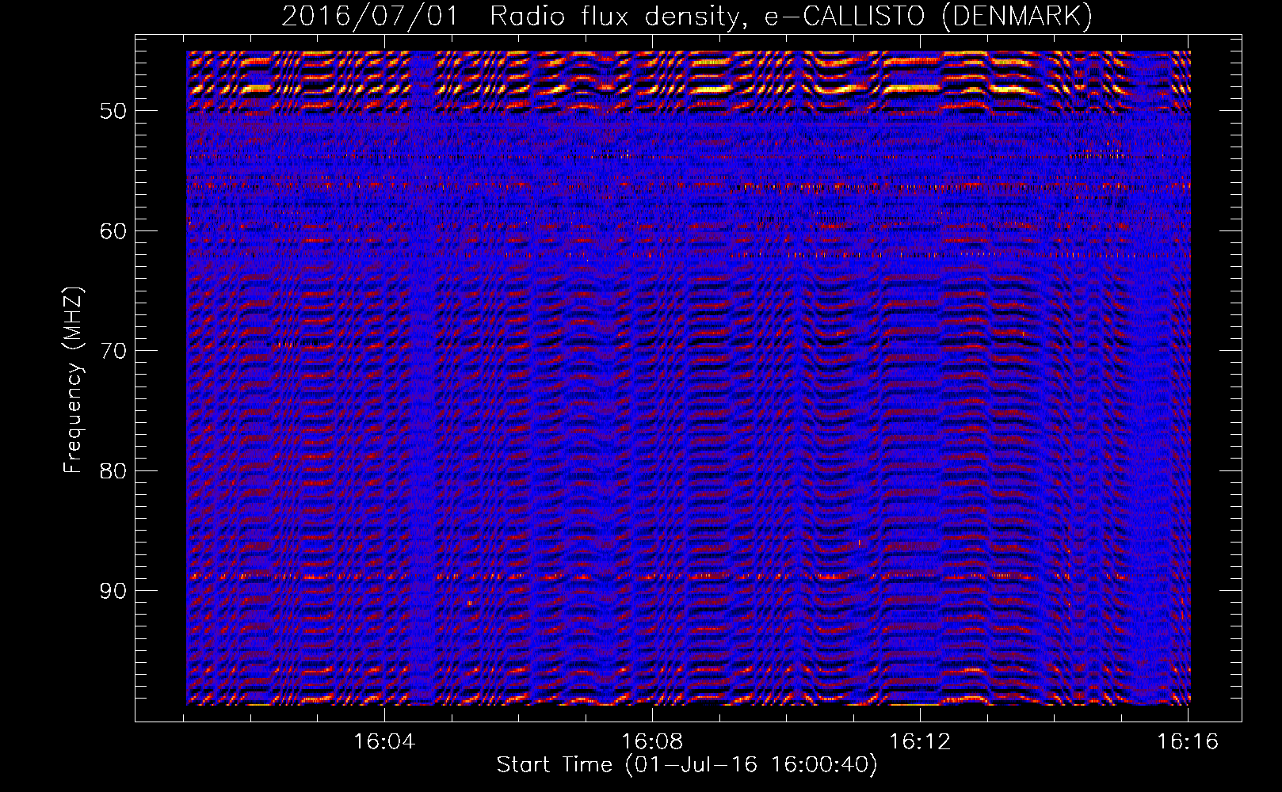Viewport: 1282px width, 792px height.
Task: Click the "50" frequency tick label
Action: click(113, 111)
